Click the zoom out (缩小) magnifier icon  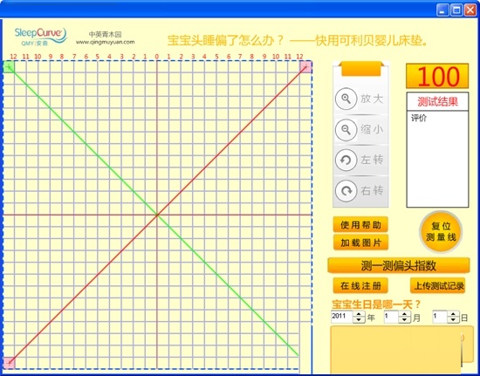[346, 130]
